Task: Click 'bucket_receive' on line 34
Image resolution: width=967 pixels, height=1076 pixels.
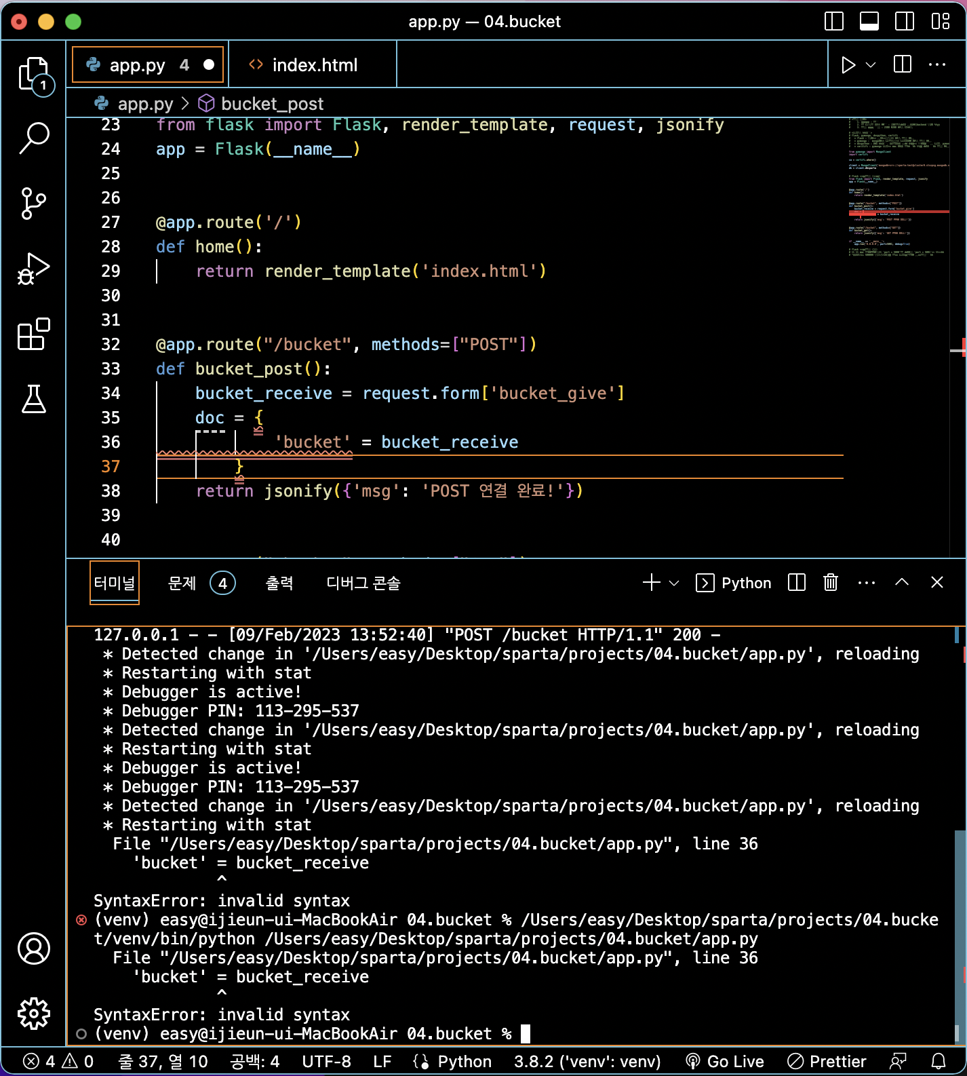Action: tap(264, 393)
